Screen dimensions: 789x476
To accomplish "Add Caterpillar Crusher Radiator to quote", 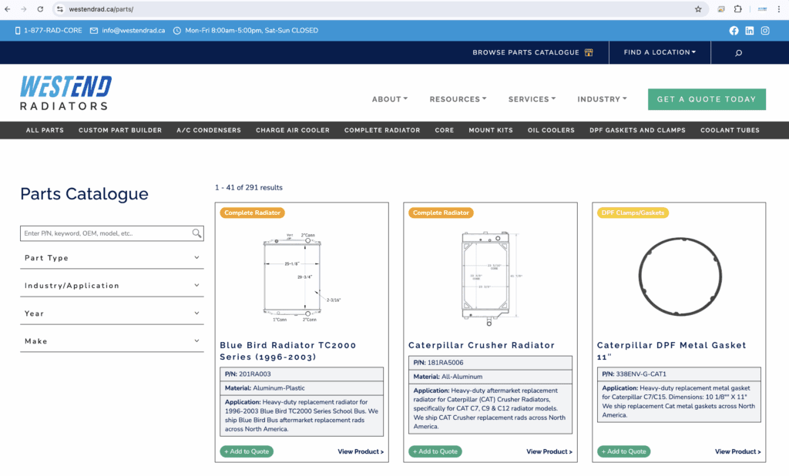I will (435, 451).
